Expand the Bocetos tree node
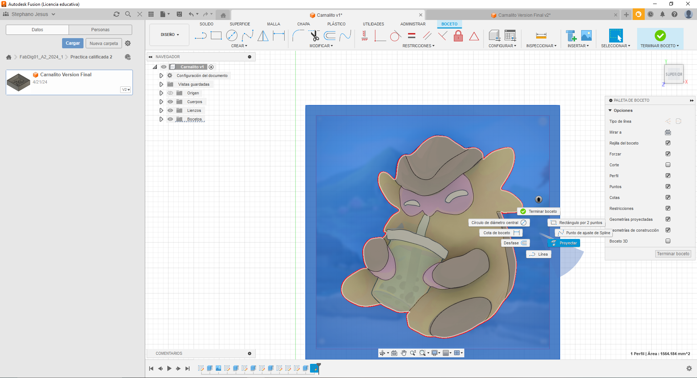This screenshot has height=378, width=697. [x=161, y=119]
